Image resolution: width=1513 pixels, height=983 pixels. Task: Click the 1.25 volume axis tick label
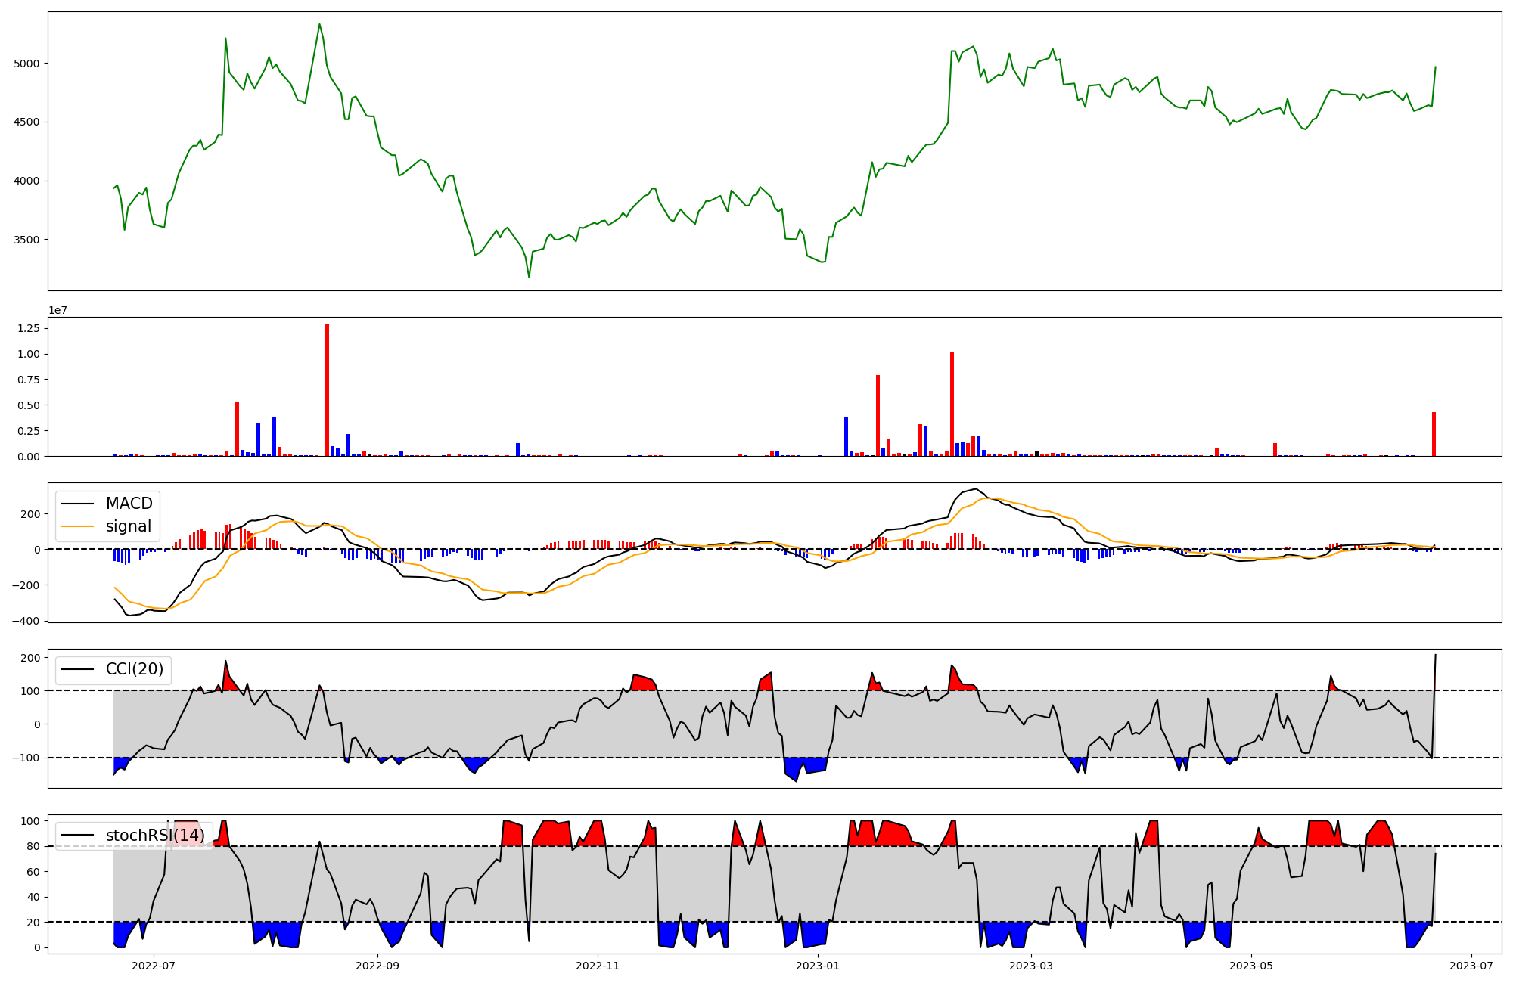(29, 328)
